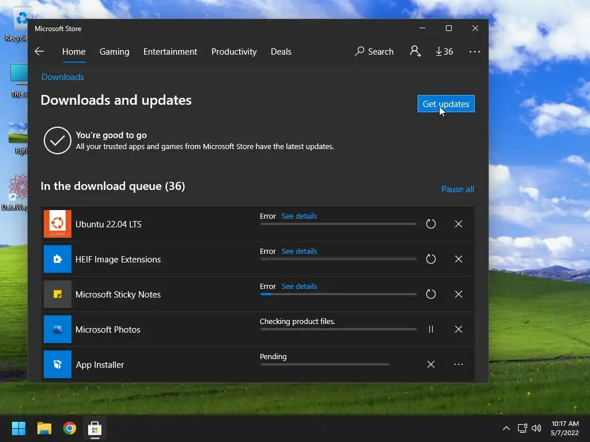Click the Microsoft Store taskbar icon
Image resolution: width=590 pixels, height=442 pixels.
coord(95,428)
